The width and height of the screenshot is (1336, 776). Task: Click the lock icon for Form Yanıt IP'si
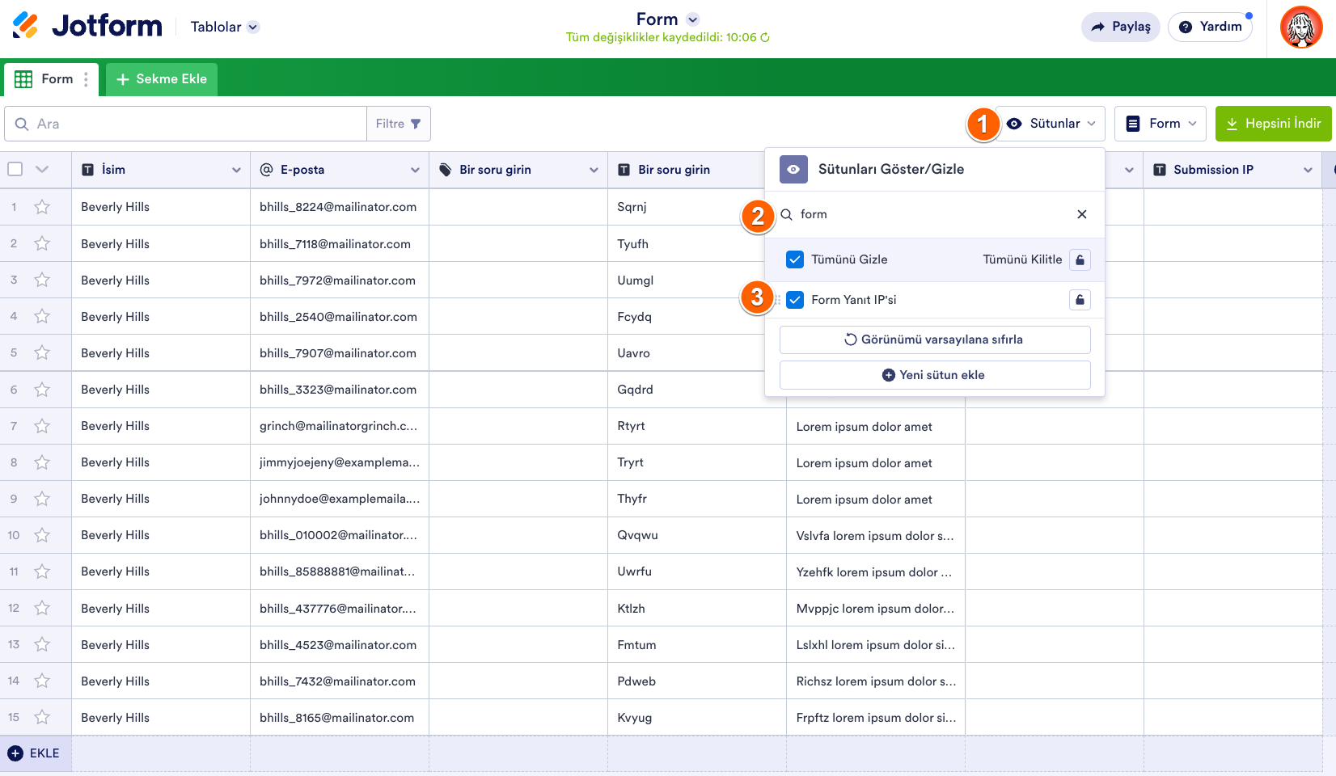point(1080,300)
